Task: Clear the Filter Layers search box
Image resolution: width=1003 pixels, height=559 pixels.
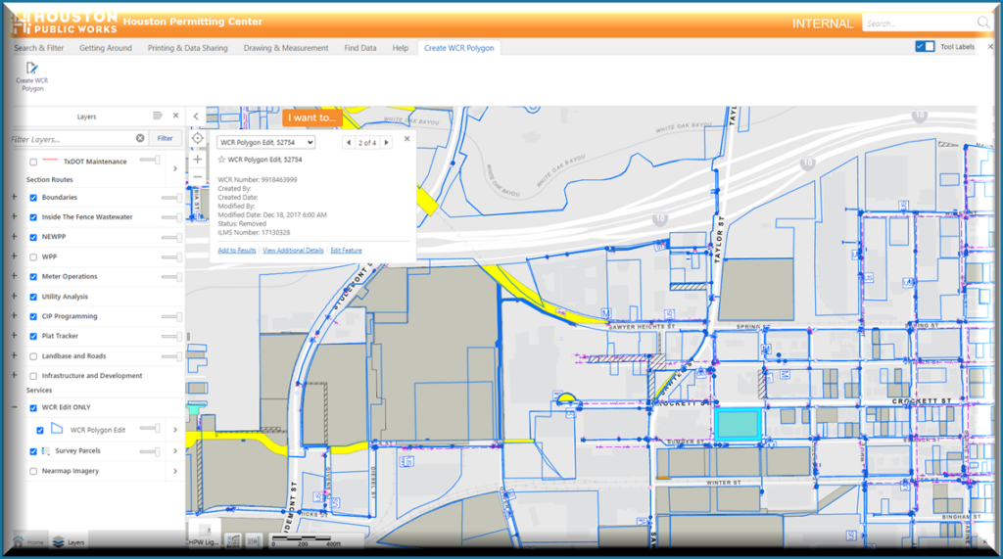Action: (140, 138)
